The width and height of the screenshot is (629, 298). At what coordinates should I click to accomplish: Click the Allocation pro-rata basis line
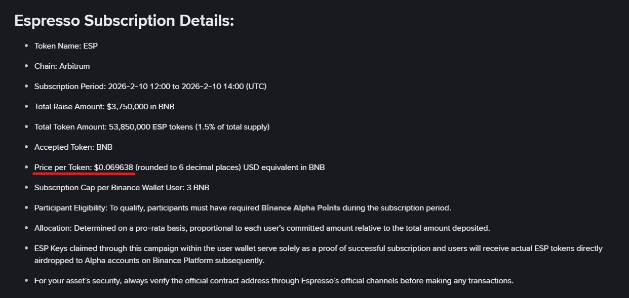click(x=262, y=228)
